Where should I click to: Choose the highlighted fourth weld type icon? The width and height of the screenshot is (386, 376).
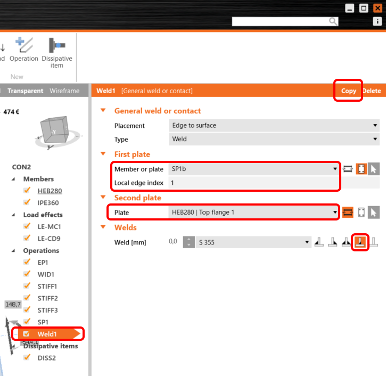360,242
